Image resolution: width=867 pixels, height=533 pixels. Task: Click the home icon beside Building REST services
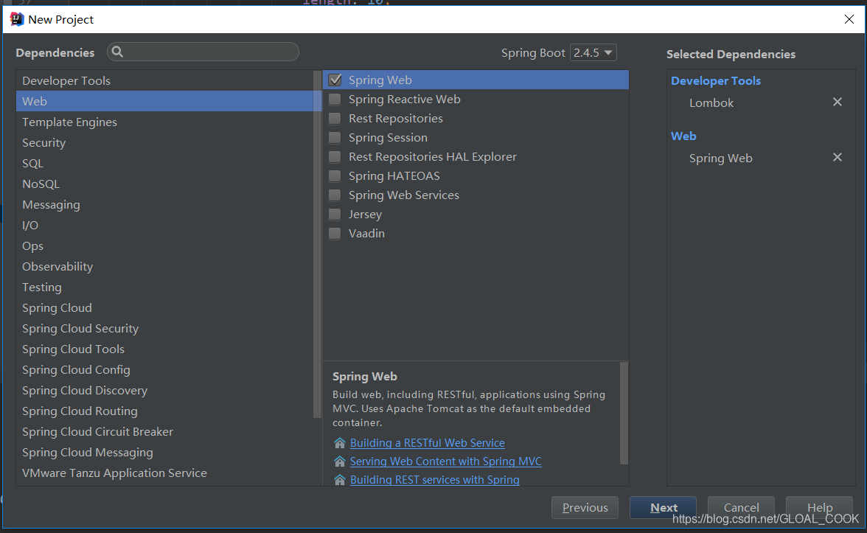coord(339,480)
